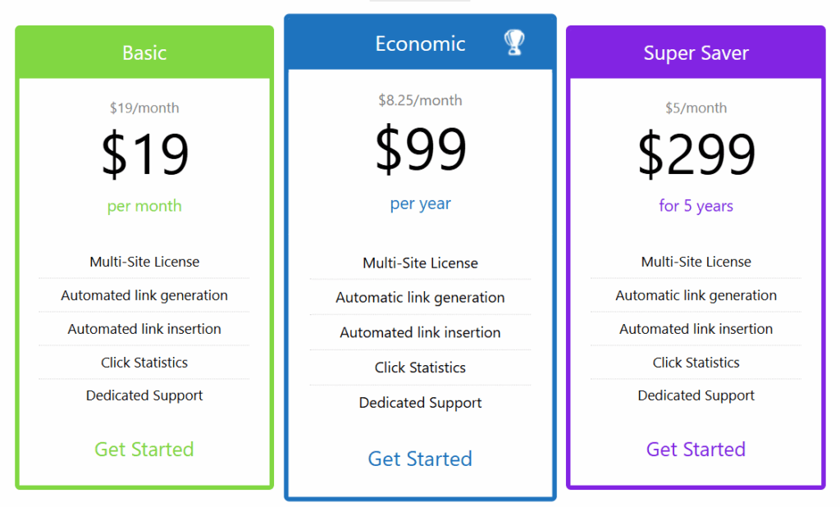The height and width of the screenshot is (507, 840).
Task: Click Get Started under Super Saver plan
Action: click(696, 450)
